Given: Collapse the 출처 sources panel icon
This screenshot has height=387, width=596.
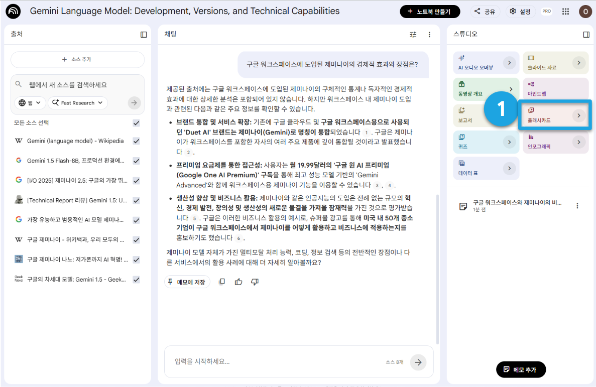Looking at the screenshot, I should pyautogui.click(x=144, y=35).
